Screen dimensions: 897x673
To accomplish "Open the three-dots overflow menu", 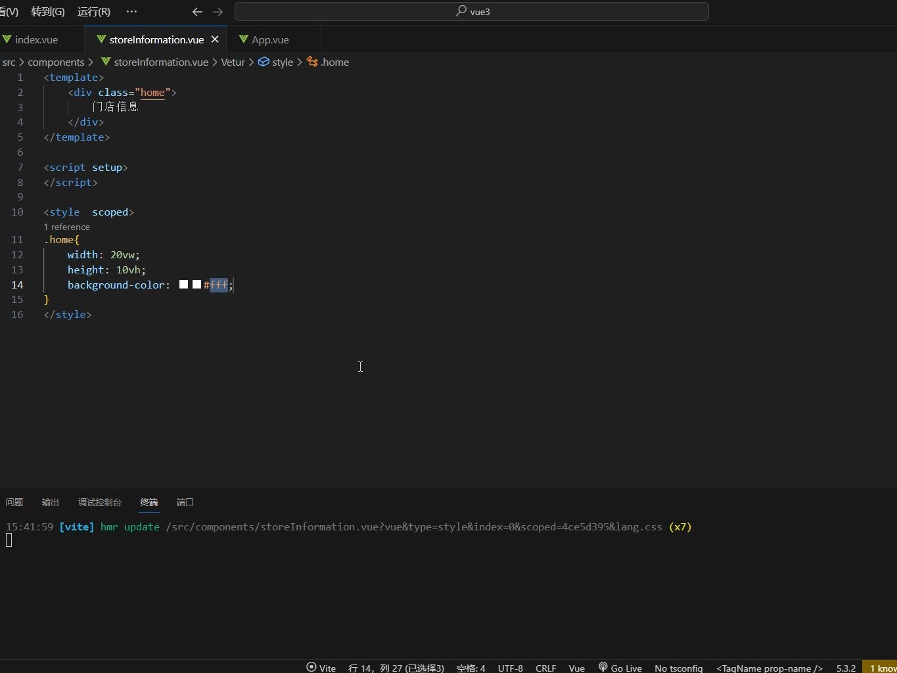I will pyautogui.click(x=131, y=12).
